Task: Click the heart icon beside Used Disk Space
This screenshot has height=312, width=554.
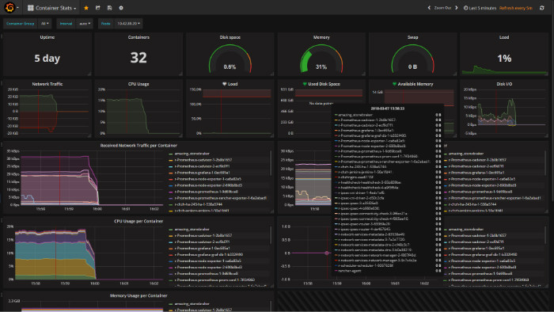Action: [305, 84]
